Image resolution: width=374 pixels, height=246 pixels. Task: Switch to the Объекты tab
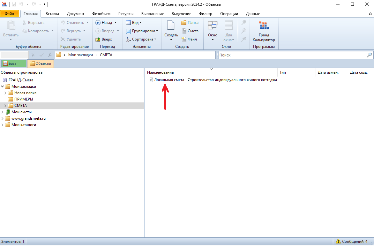(41, 63)
